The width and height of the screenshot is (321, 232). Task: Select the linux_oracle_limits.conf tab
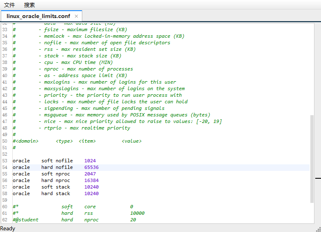pyautogui.click(x=38, y=16)
